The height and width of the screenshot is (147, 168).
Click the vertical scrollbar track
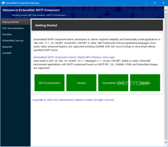click(166, 76)
